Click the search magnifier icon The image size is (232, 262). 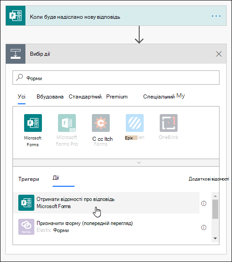(x=19, y=78)
